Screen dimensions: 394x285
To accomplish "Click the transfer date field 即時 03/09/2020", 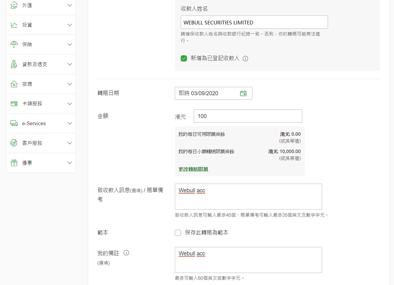I will click(214, 93).
